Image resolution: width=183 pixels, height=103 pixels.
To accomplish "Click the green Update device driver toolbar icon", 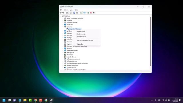I will point(88,13).
